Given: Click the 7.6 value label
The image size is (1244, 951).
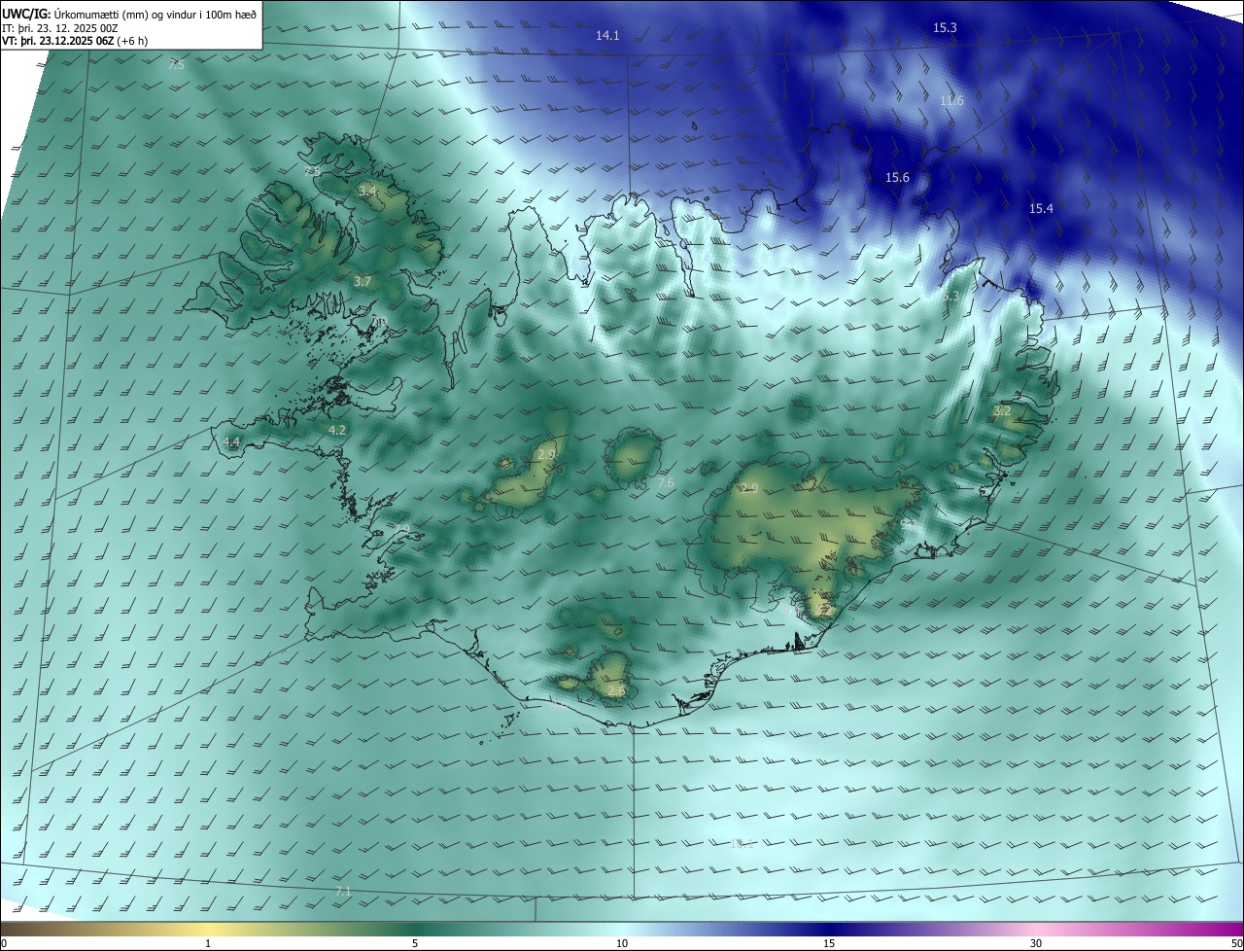Looking at the screenshot, I should (x=666, y=483).
